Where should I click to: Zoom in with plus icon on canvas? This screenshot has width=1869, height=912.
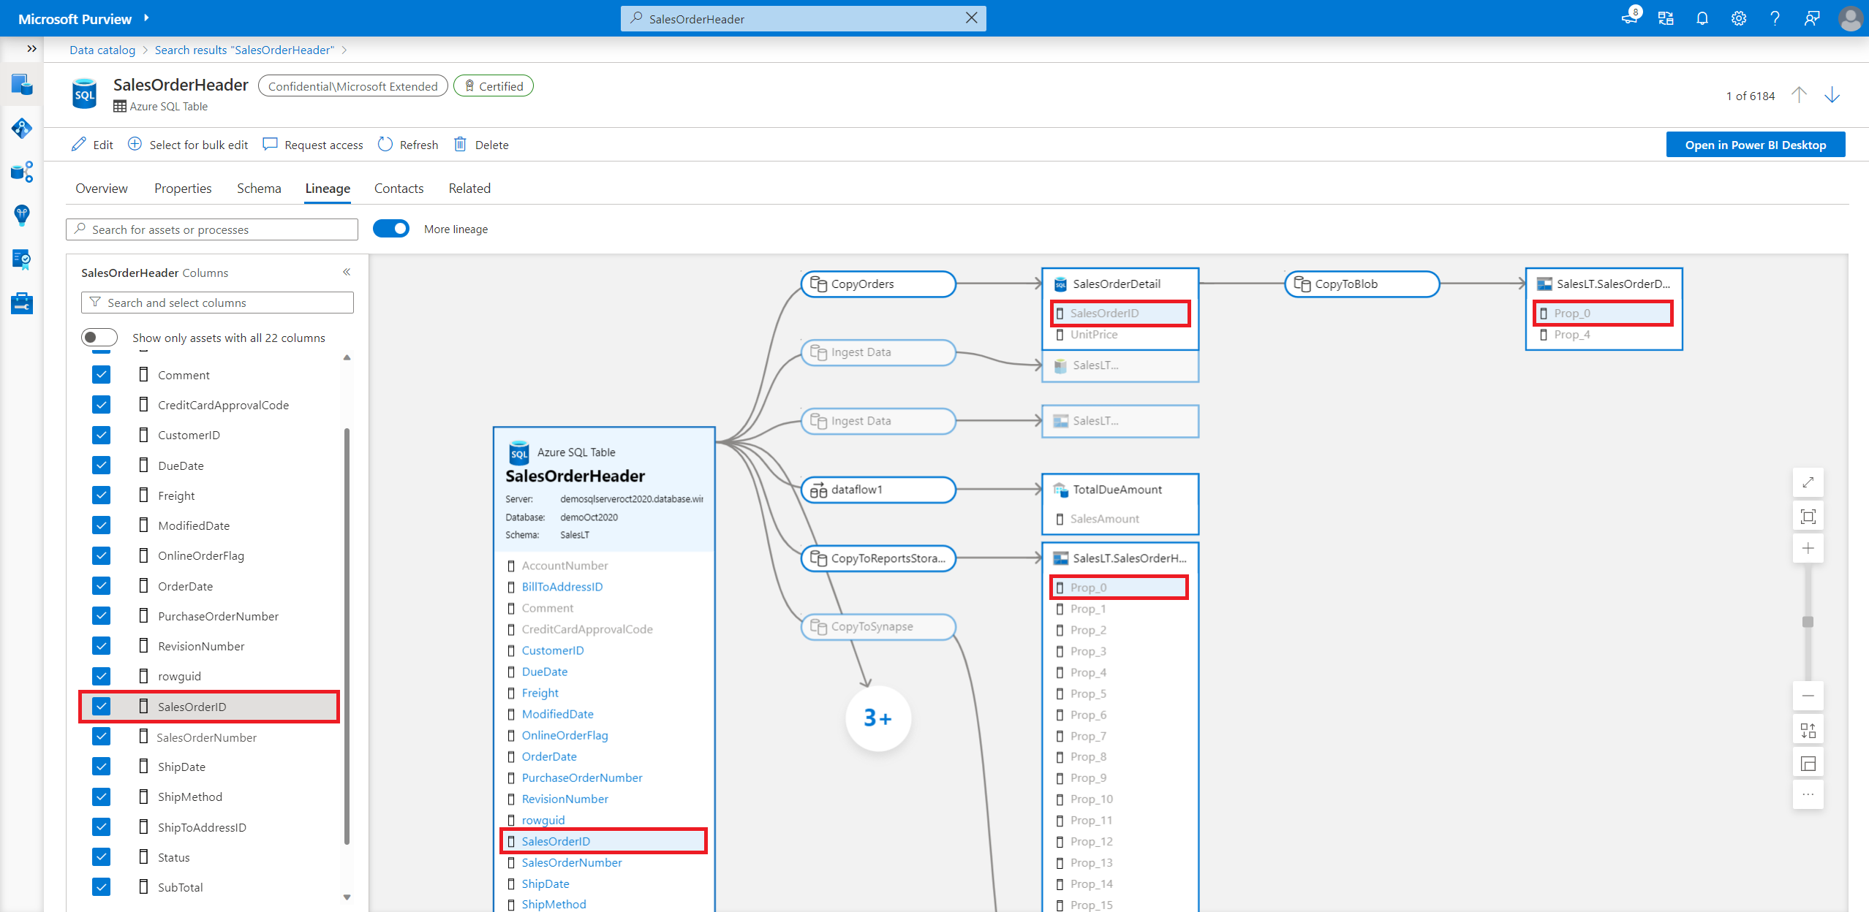coord(1808,548)
